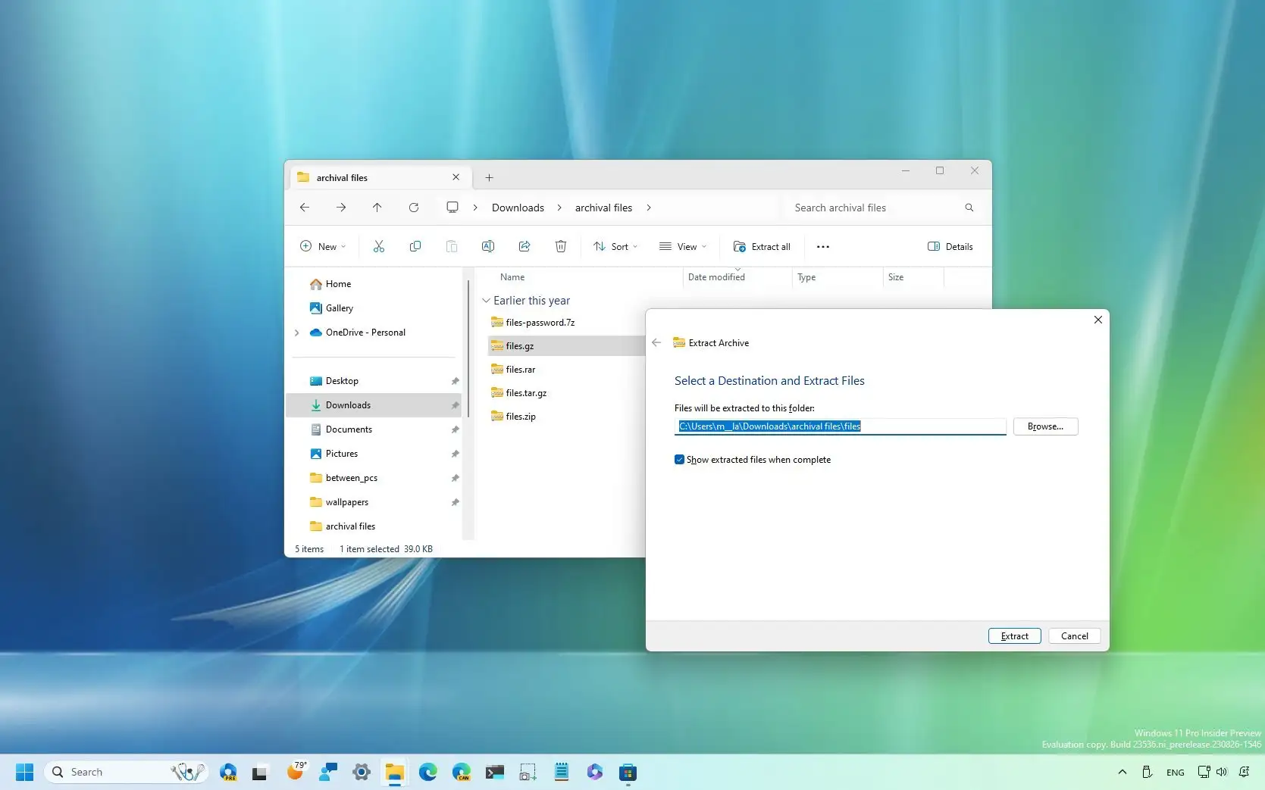Open the Share icon in the toolbar
This screenshot has width=1265, height=790.
pos(524,246)
